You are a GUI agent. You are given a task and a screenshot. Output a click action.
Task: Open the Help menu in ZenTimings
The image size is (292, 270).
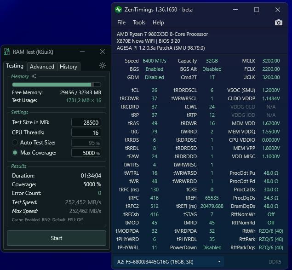(x=158, y=23)
